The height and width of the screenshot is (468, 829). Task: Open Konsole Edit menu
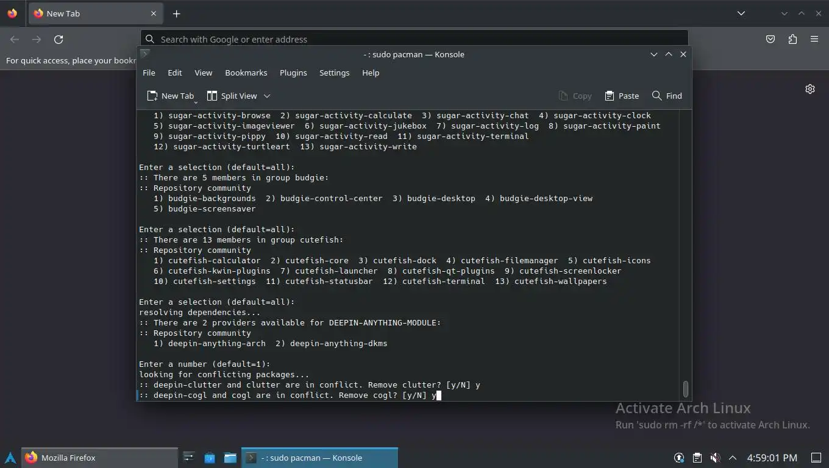[x=175, y=73]
